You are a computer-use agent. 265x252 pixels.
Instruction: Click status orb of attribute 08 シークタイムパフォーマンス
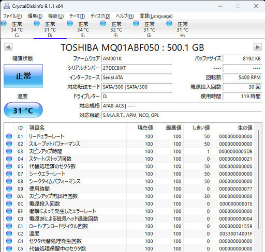[9, 181]
